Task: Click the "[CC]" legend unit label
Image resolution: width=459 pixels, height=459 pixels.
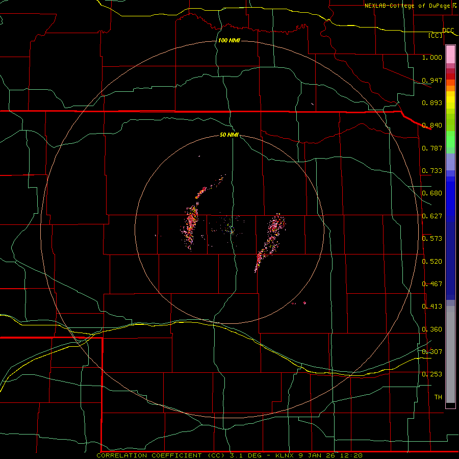Action: tap(436, 35)
